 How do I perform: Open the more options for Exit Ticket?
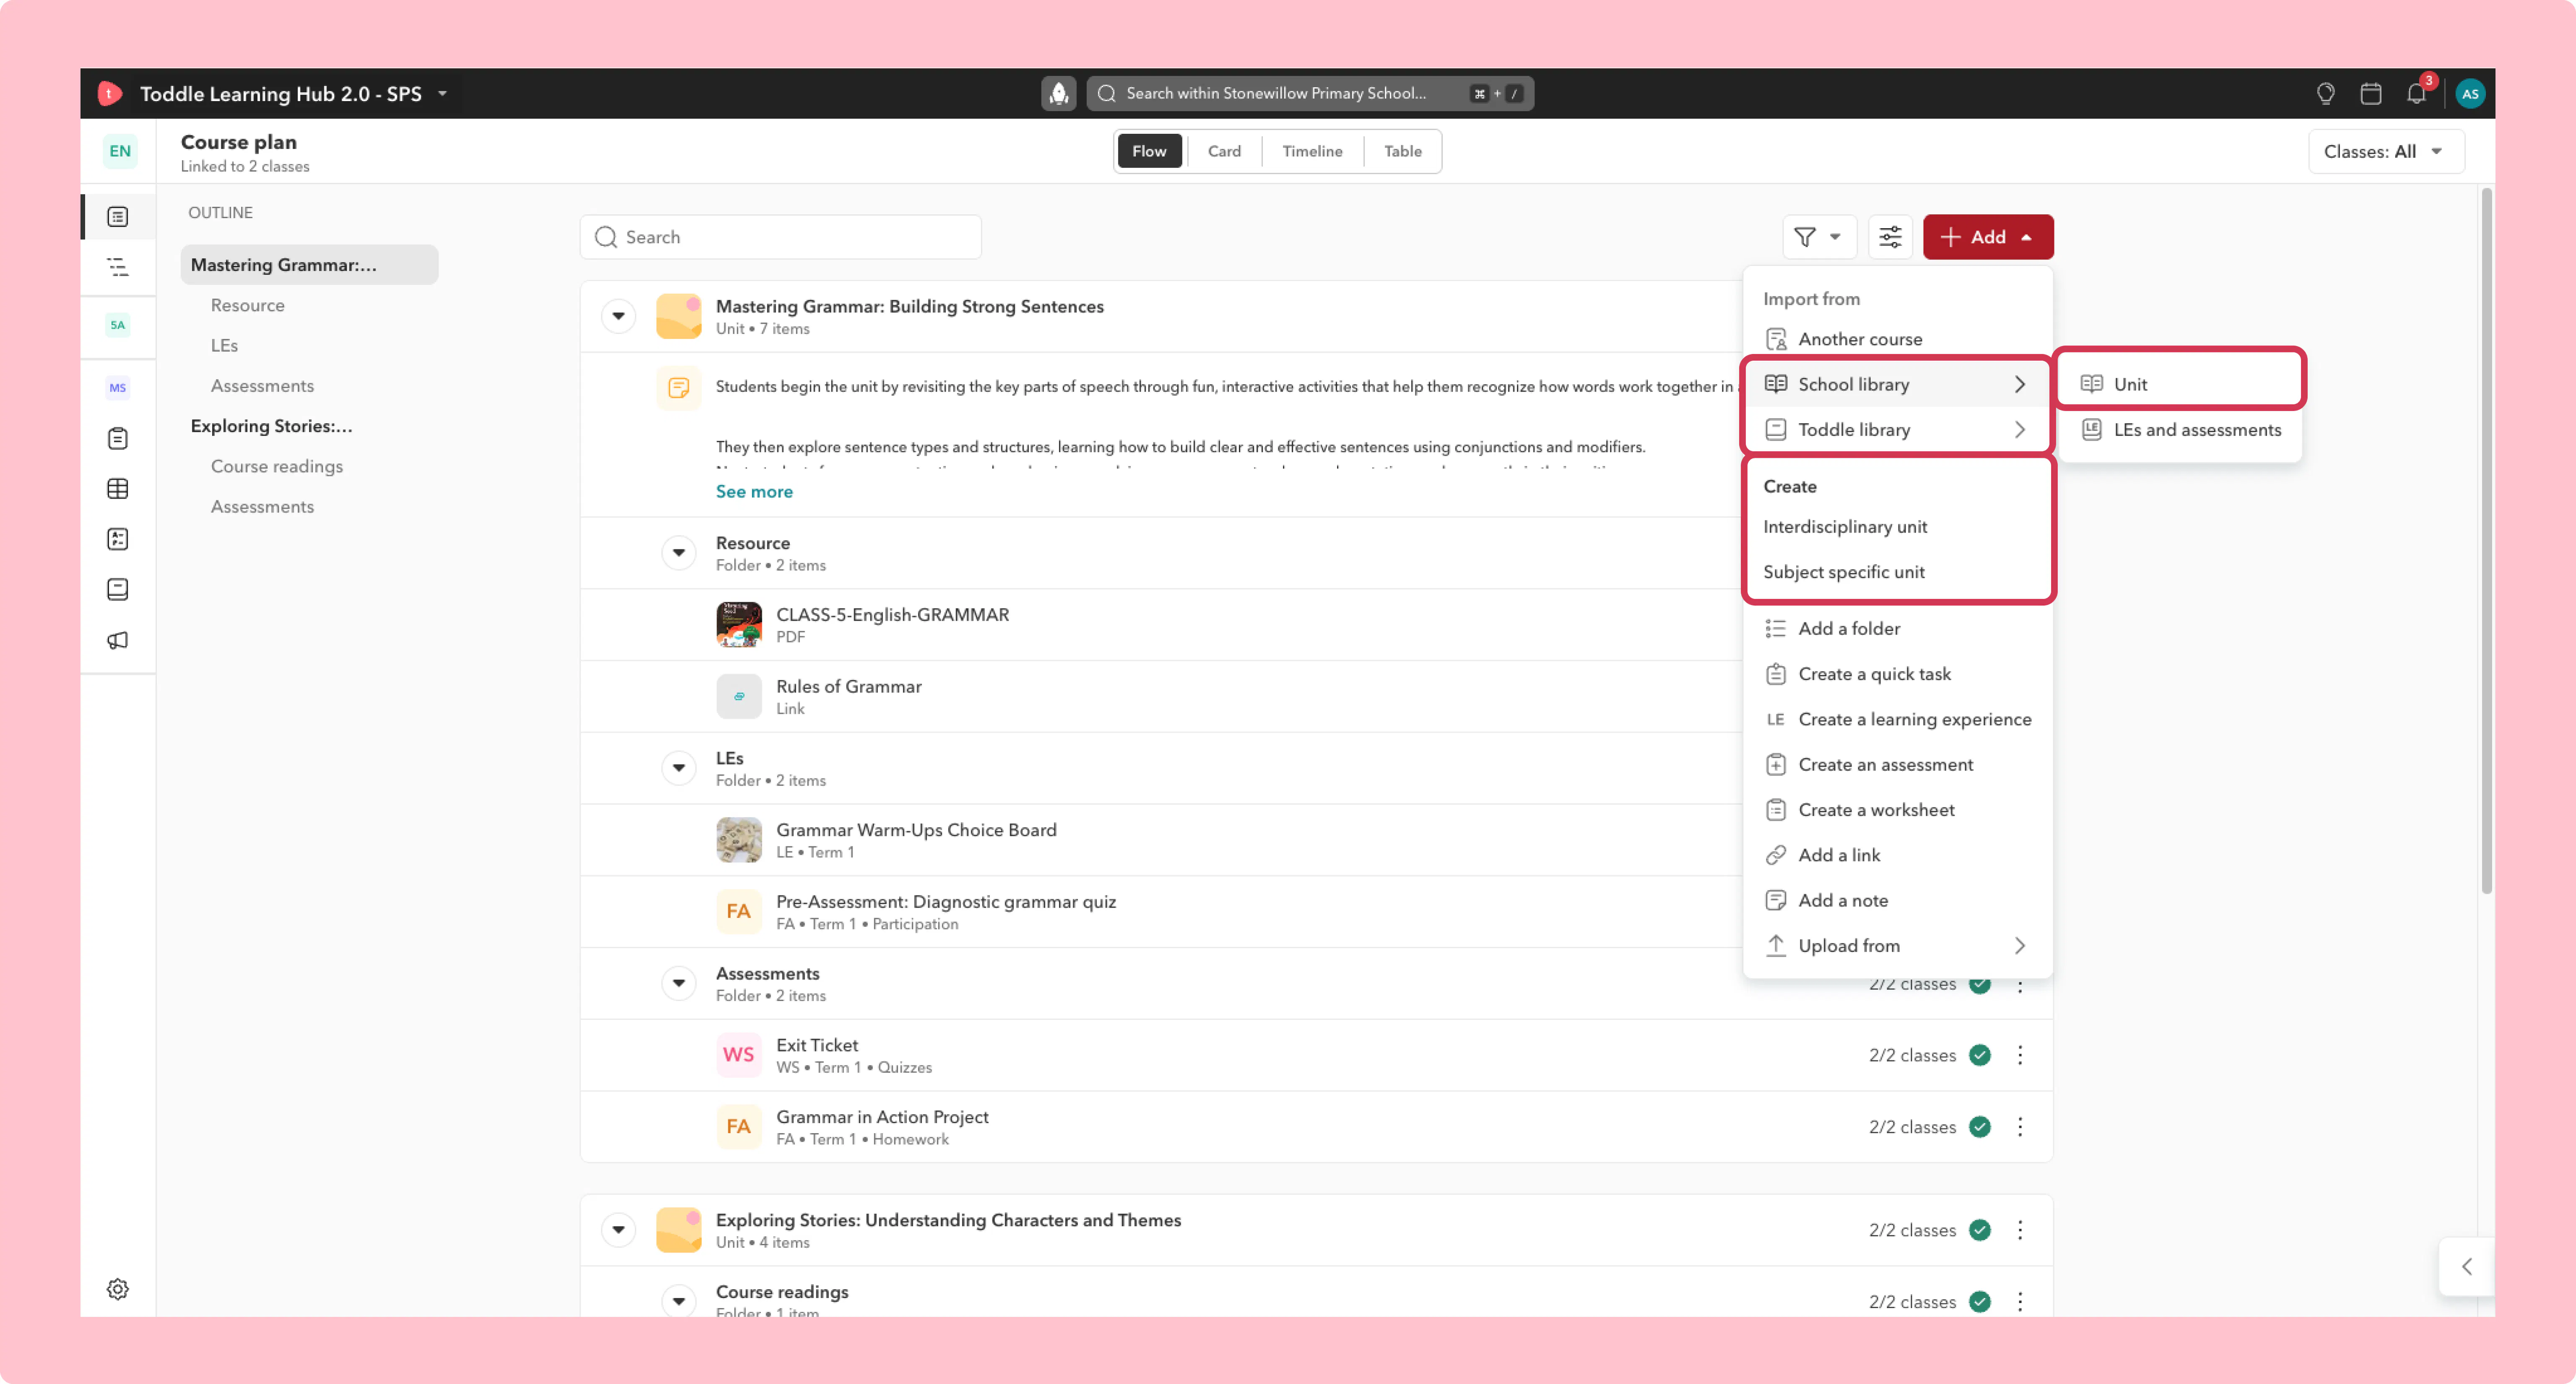[x=2020, y=1055]
